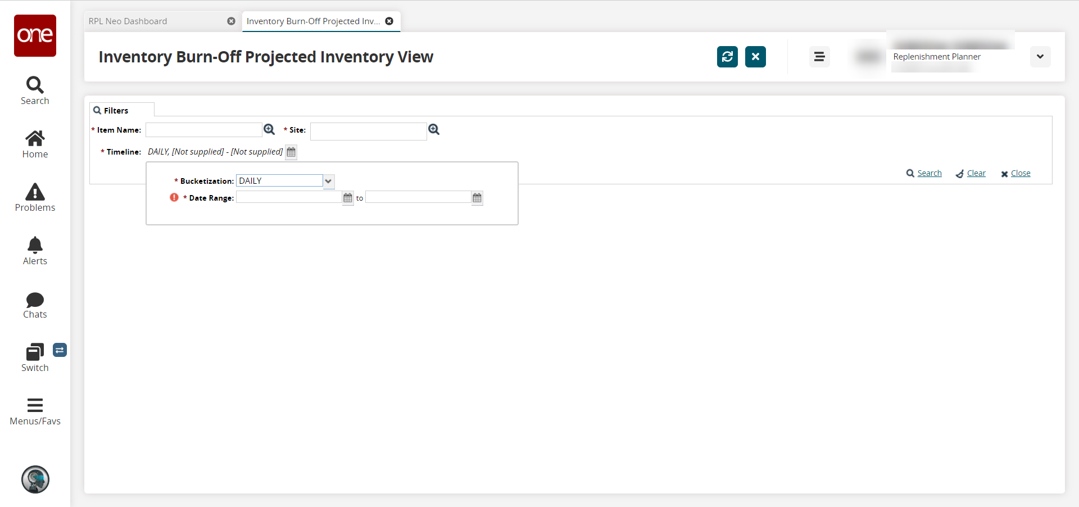The height and width of the screenshot is (507, 1079).
Task: Close the Inventory Burn-Off tab
Action: pyautogui.click(x=389, y=21)
